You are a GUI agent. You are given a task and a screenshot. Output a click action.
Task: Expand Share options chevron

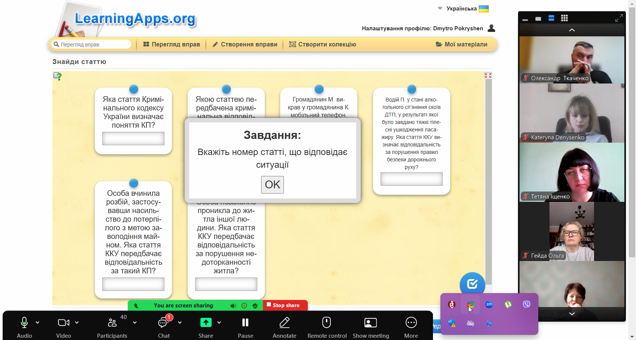(x=219, y=322)
